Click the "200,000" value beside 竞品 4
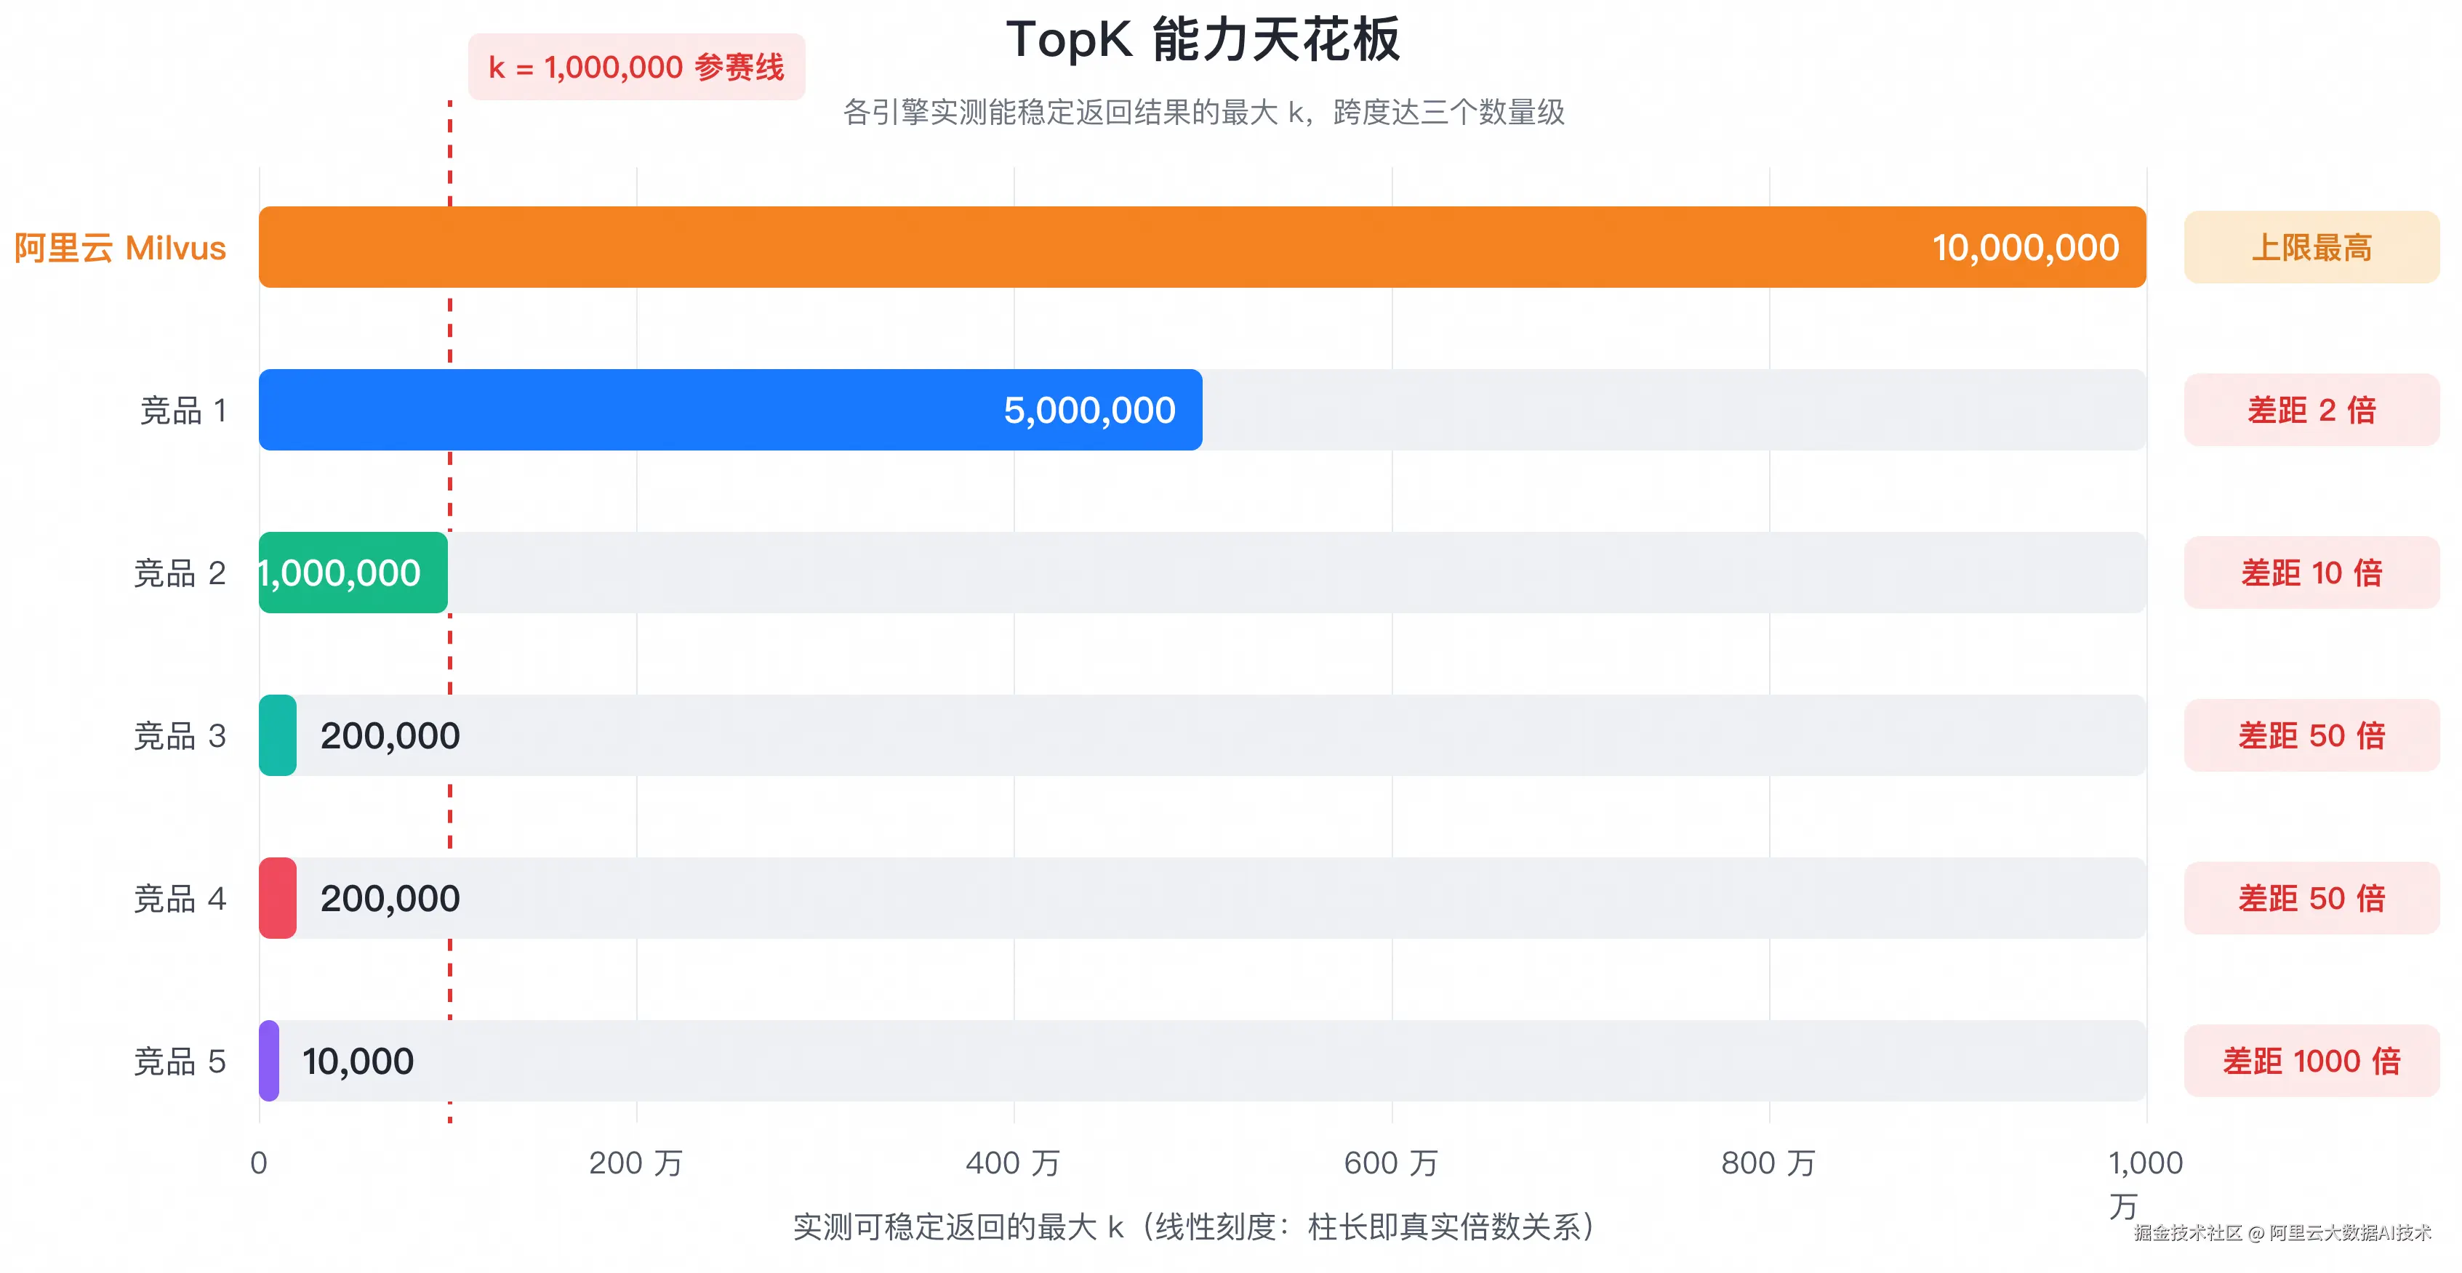The height and width of the screenshot is (1273, 2462). coord(390,899)
